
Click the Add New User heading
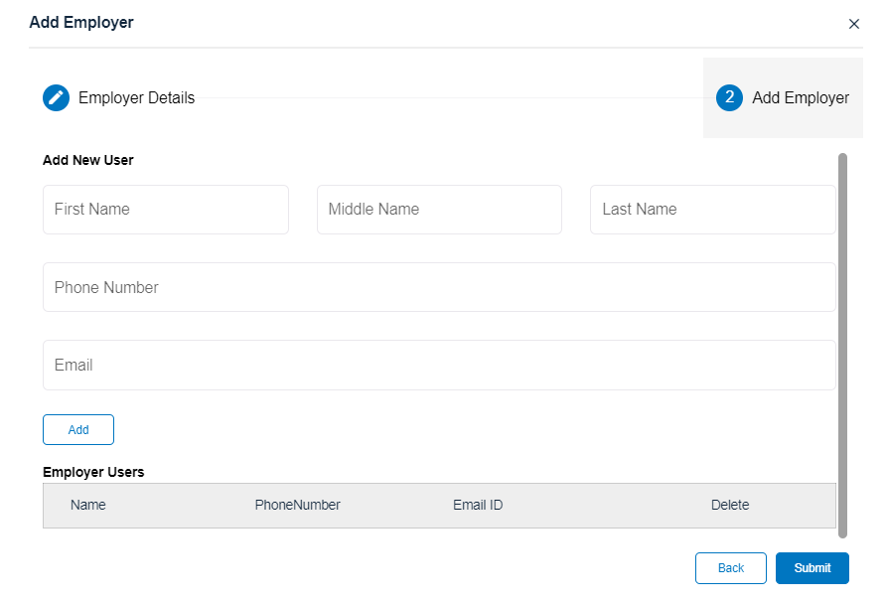tap(88, 160)
